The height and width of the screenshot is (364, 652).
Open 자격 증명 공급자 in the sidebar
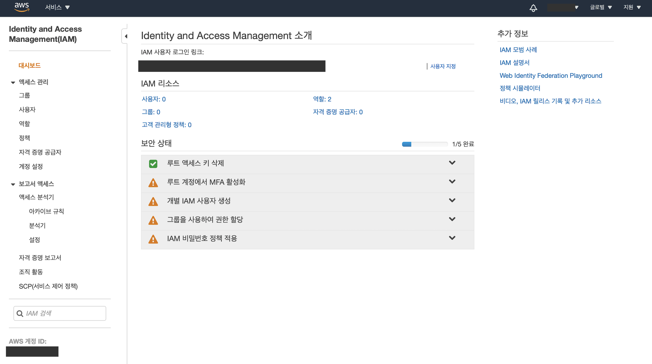pos(40,152)
